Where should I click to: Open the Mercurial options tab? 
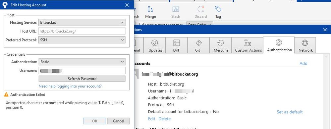point(221,45)
